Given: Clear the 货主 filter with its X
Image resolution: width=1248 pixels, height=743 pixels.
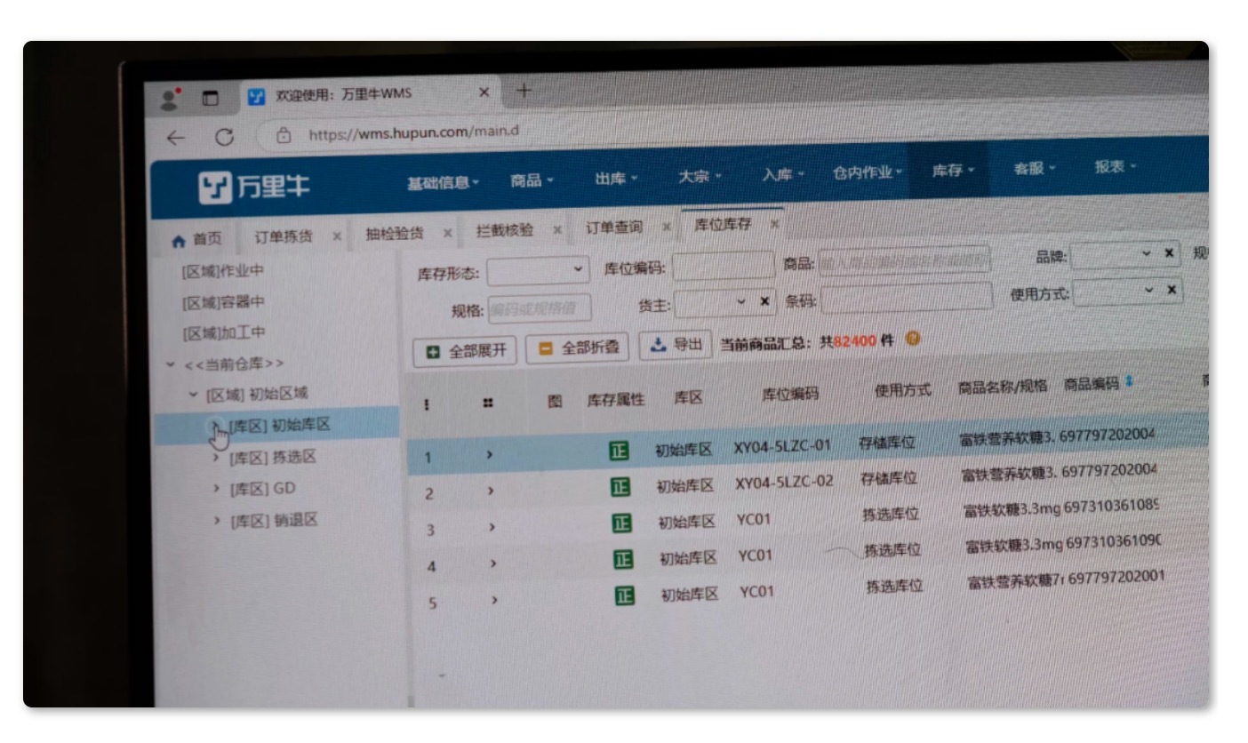Looking at the screenshot, I should click(764, 301).
